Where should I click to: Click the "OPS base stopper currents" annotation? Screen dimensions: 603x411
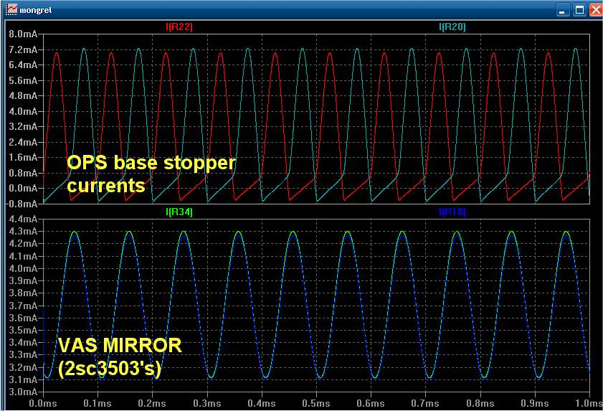[x=151, y=174]
